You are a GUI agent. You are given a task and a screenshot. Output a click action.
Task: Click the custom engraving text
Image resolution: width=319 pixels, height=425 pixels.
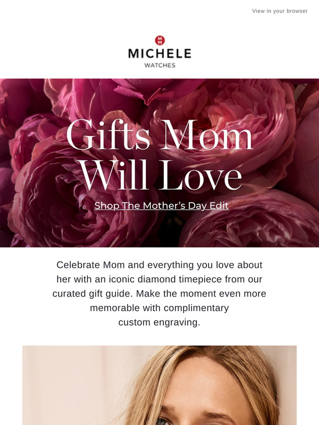tap(159, 322)
